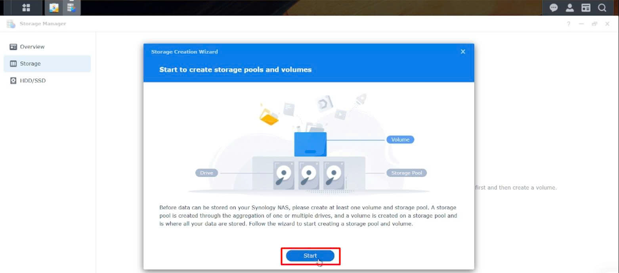Maximize the Storage Manager window
Screen dimensions: 619x273
point(594,24)
